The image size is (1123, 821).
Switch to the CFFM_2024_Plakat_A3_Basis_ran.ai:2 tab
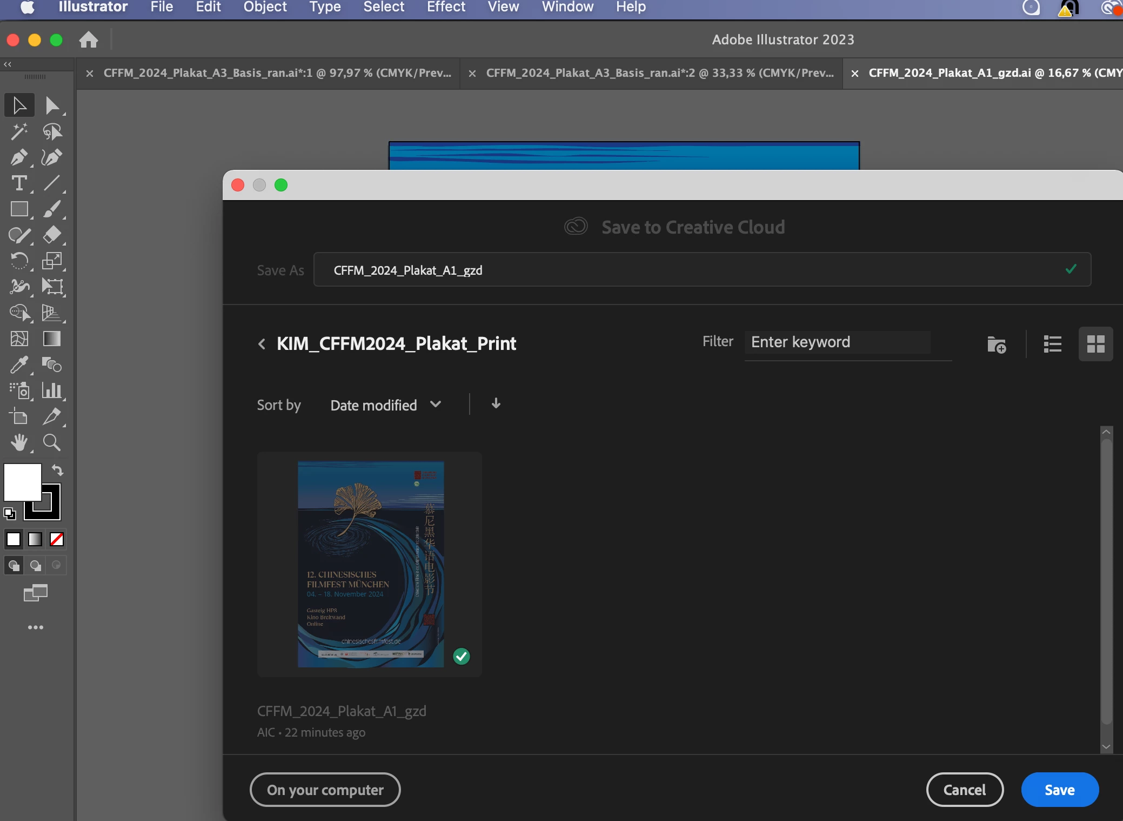click(x=659, y=73)
